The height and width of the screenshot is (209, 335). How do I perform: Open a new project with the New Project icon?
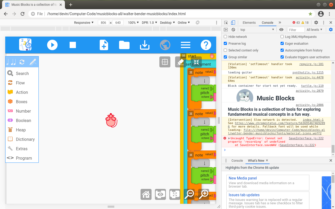(104, 45)
